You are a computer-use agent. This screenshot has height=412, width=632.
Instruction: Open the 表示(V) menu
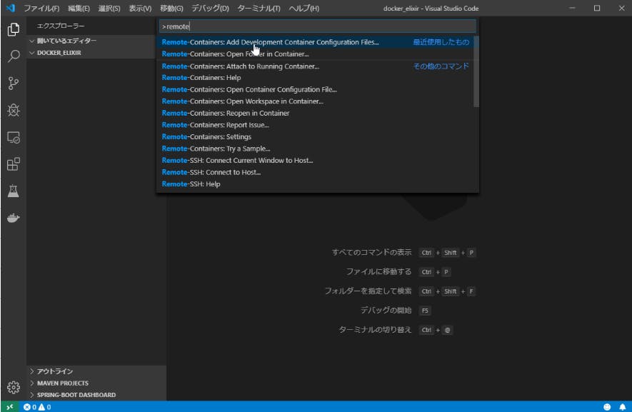tap(140, 8)
